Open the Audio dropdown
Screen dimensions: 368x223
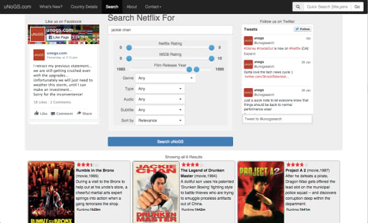(x=160, y=99)
